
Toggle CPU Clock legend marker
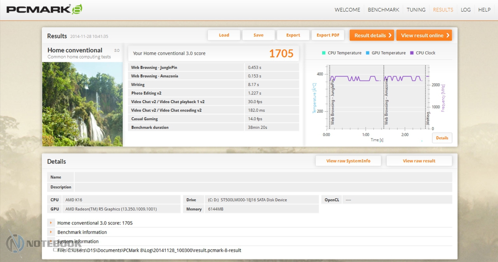(x=412, y=53)
